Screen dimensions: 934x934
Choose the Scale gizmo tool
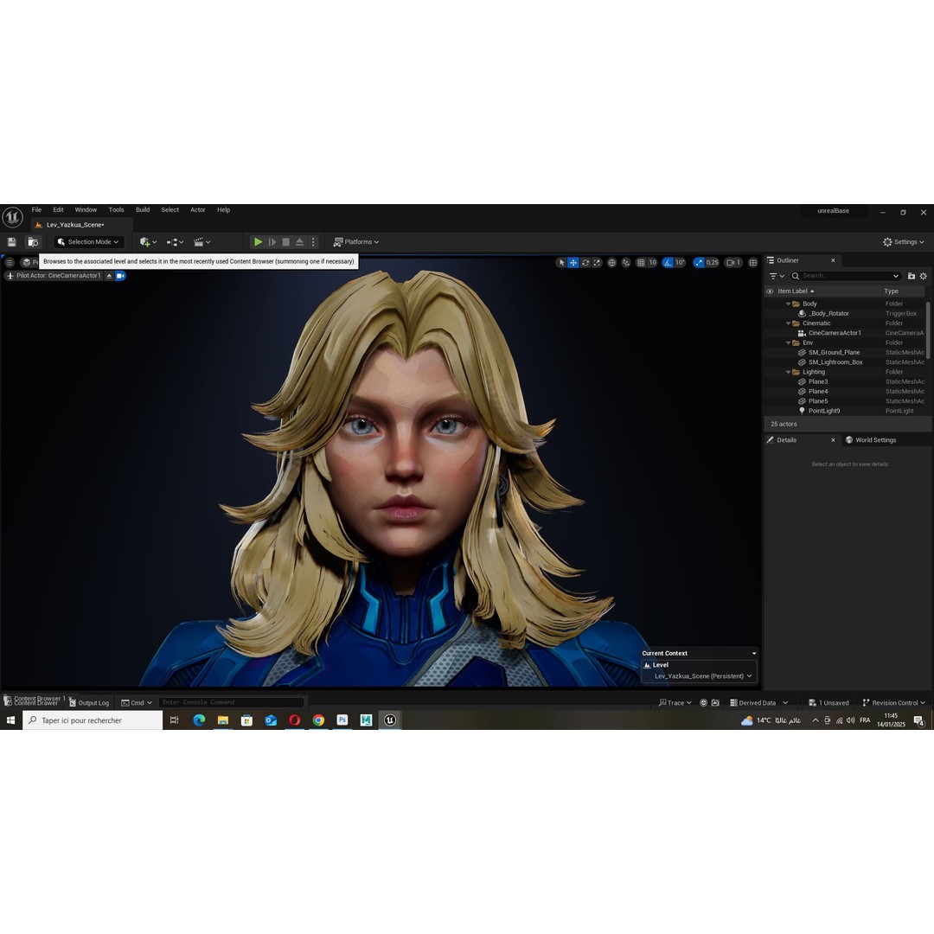(597, 263)
